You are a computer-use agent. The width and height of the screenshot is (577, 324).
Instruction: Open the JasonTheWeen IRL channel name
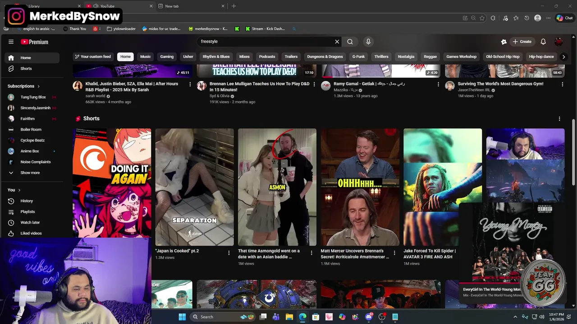point(474,90)
